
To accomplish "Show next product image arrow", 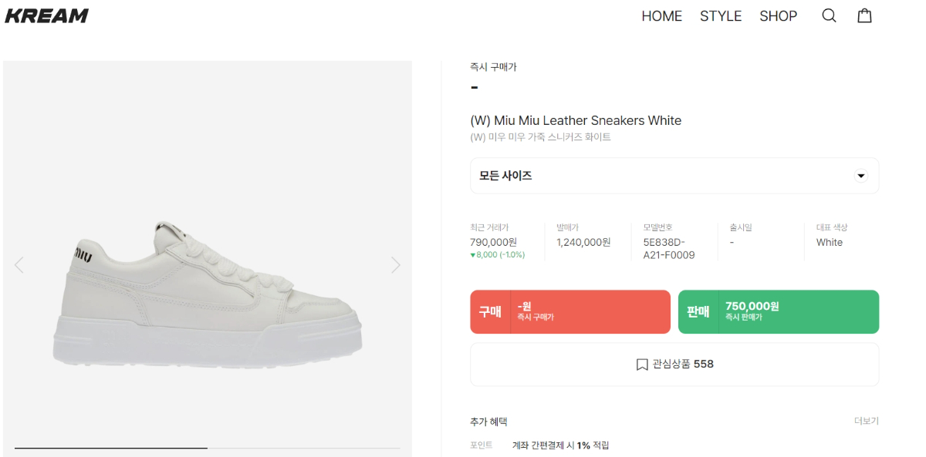I will (x=396, y=265).
